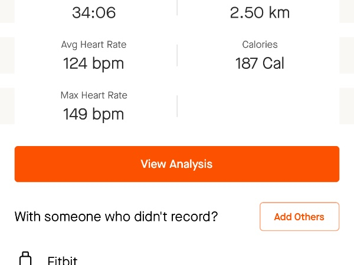Tap the gray edge strip left of Avg Heart Rate
This screenshot has height=265, width=354.
point(6,55)
